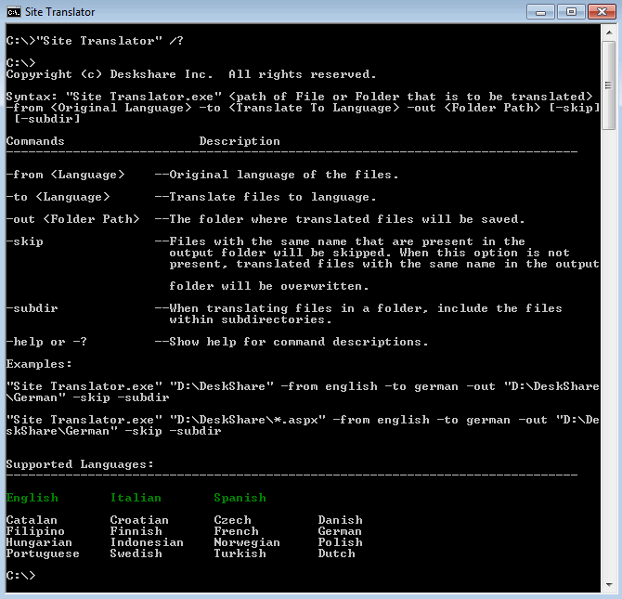Click the green 'English' language entry
Image resolution: width=622 pixels, height=599 pixels.
32,498
